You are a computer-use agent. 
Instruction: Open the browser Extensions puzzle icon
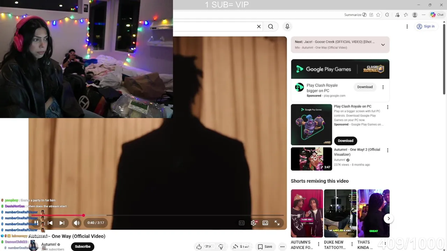point(387,15)
